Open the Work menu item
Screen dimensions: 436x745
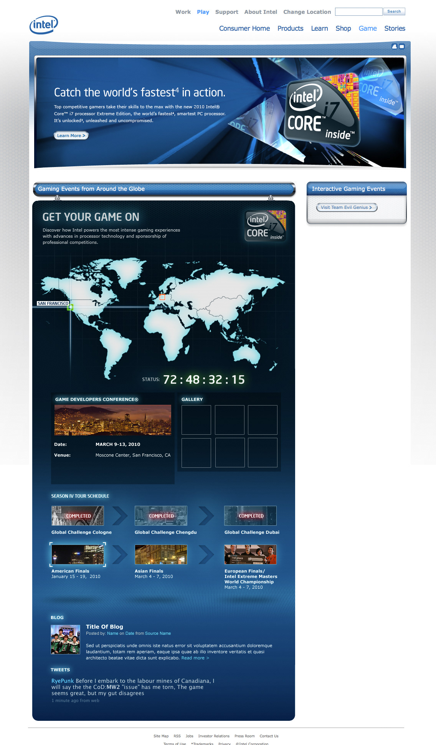point(183,12)
